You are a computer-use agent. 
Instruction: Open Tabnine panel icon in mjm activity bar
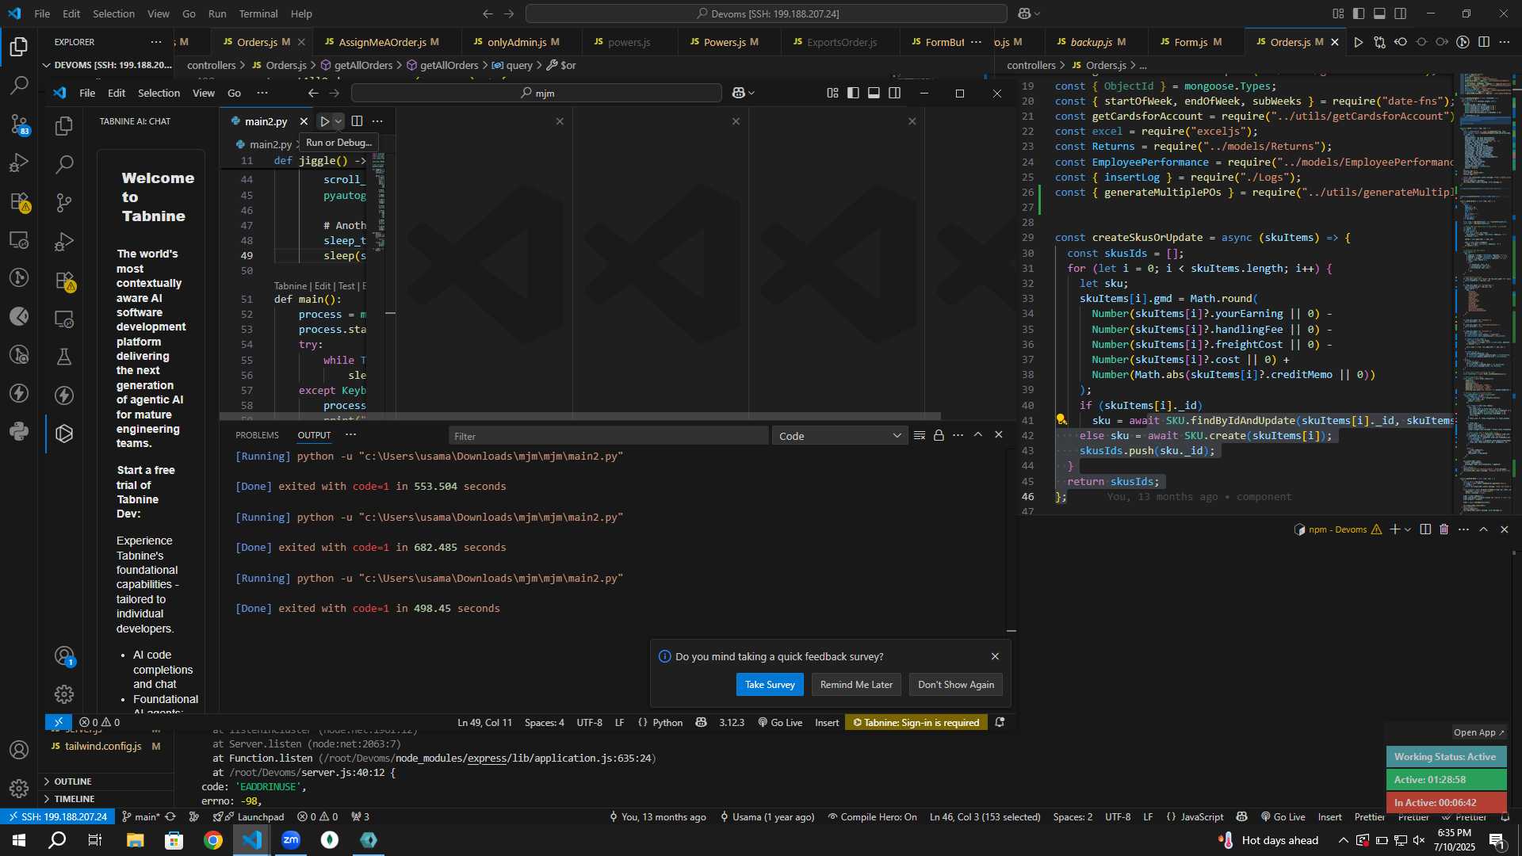point(64,434)
